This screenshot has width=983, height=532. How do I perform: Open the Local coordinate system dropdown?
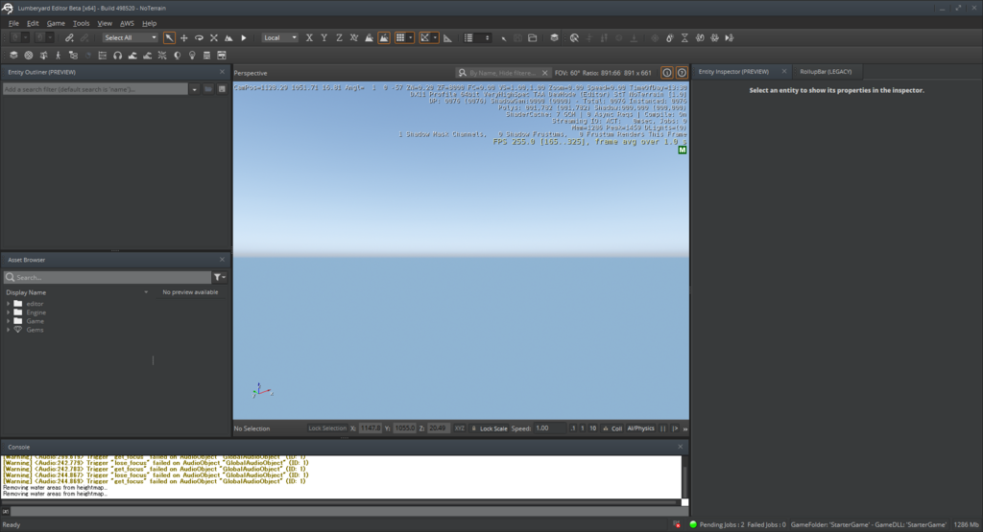pyautogui.click(x=279, y=38)
